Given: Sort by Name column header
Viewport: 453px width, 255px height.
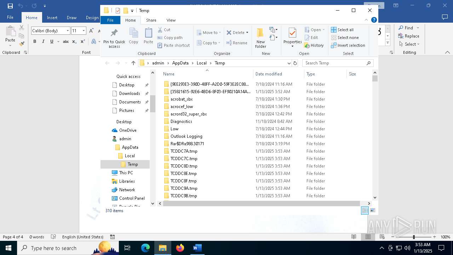Looking at the screenshot, I should pyautogui.click(x=207, y=74).
